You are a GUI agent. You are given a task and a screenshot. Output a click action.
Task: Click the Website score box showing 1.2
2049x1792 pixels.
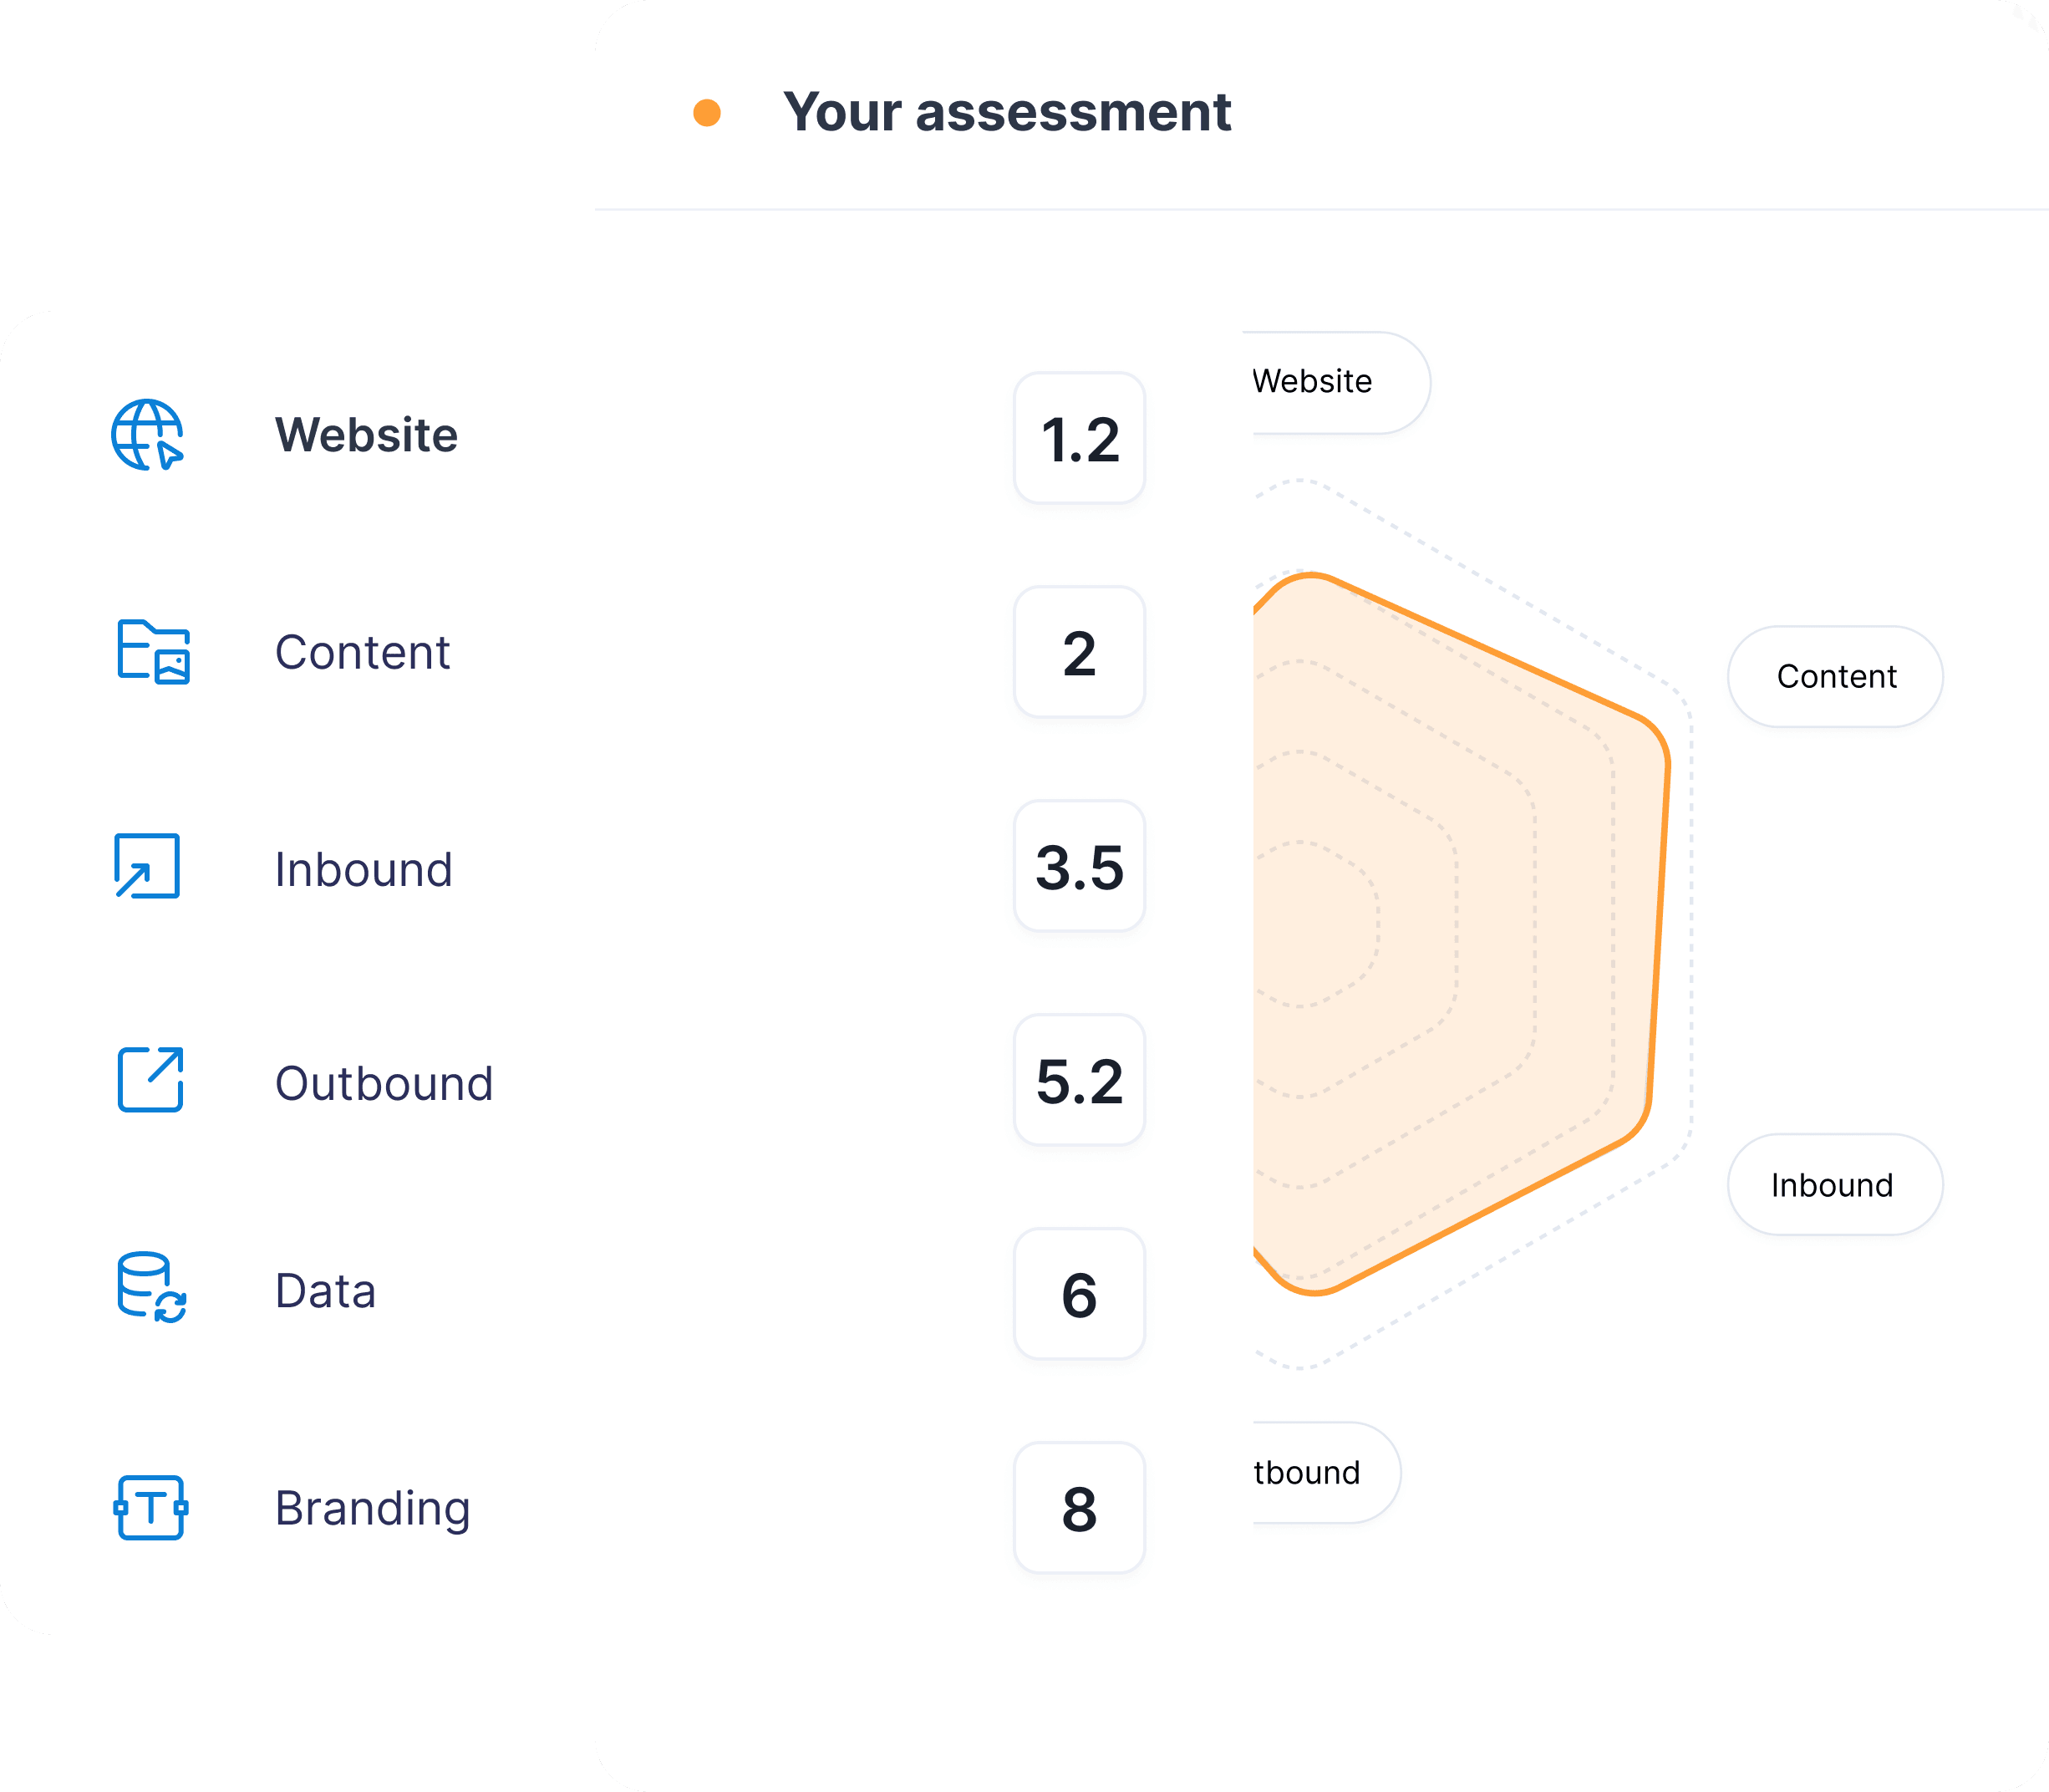[1080, 439]
